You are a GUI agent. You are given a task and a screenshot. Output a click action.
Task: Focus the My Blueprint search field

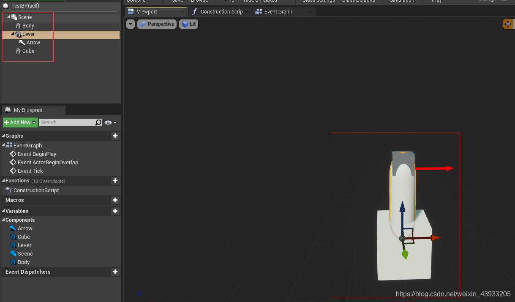[67, 122]
